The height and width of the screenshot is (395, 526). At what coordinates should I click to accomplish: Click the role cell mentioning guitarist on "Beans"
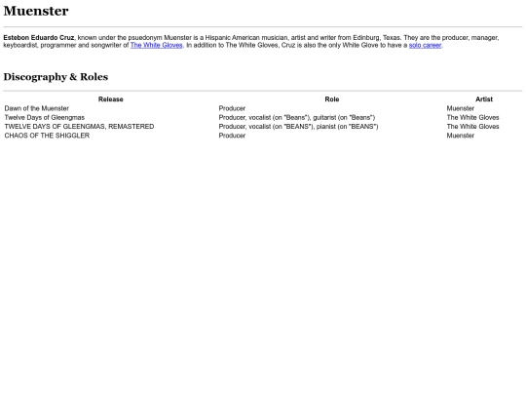click(297, 118)
